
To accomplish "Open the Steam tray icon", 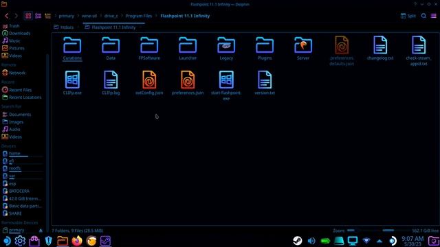I will tap(298, 241).
